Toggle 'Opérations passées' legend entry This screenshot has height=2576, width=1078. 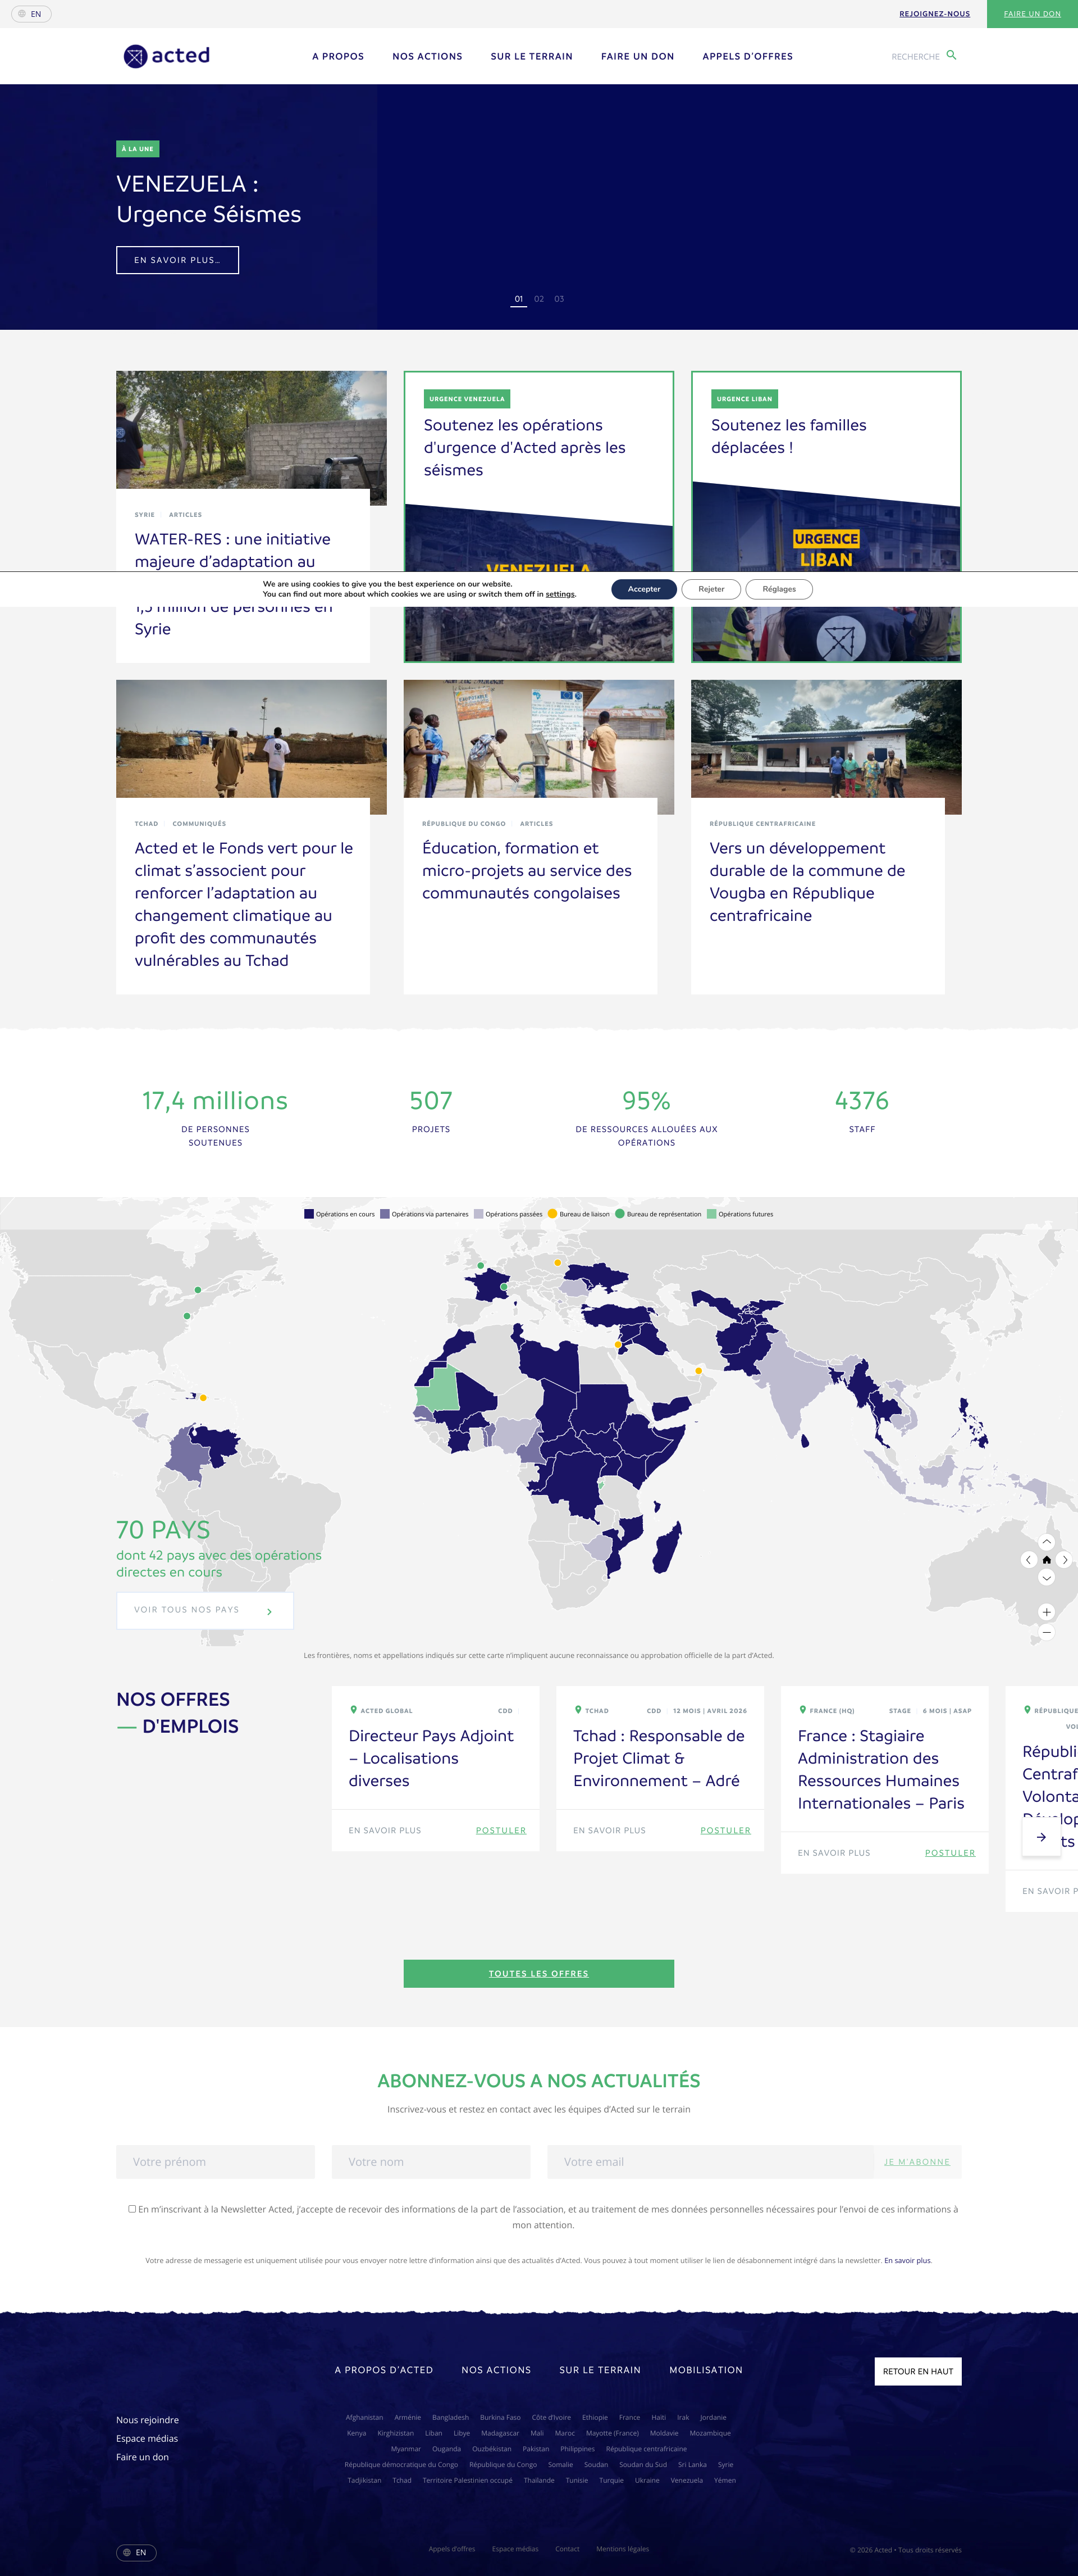(509, 1214)
